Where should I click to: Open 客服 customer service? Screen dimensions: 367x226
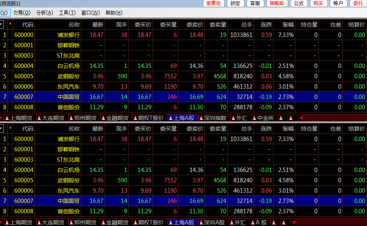[x=255, y=3]
